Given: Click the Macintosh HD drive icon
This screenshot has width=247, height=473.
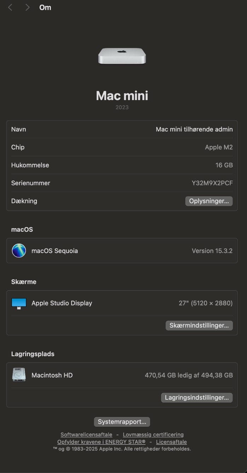Looking at the screenshot, I should [19, 375].
